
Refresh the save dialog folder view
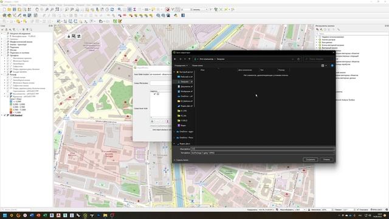pos(298,59)
